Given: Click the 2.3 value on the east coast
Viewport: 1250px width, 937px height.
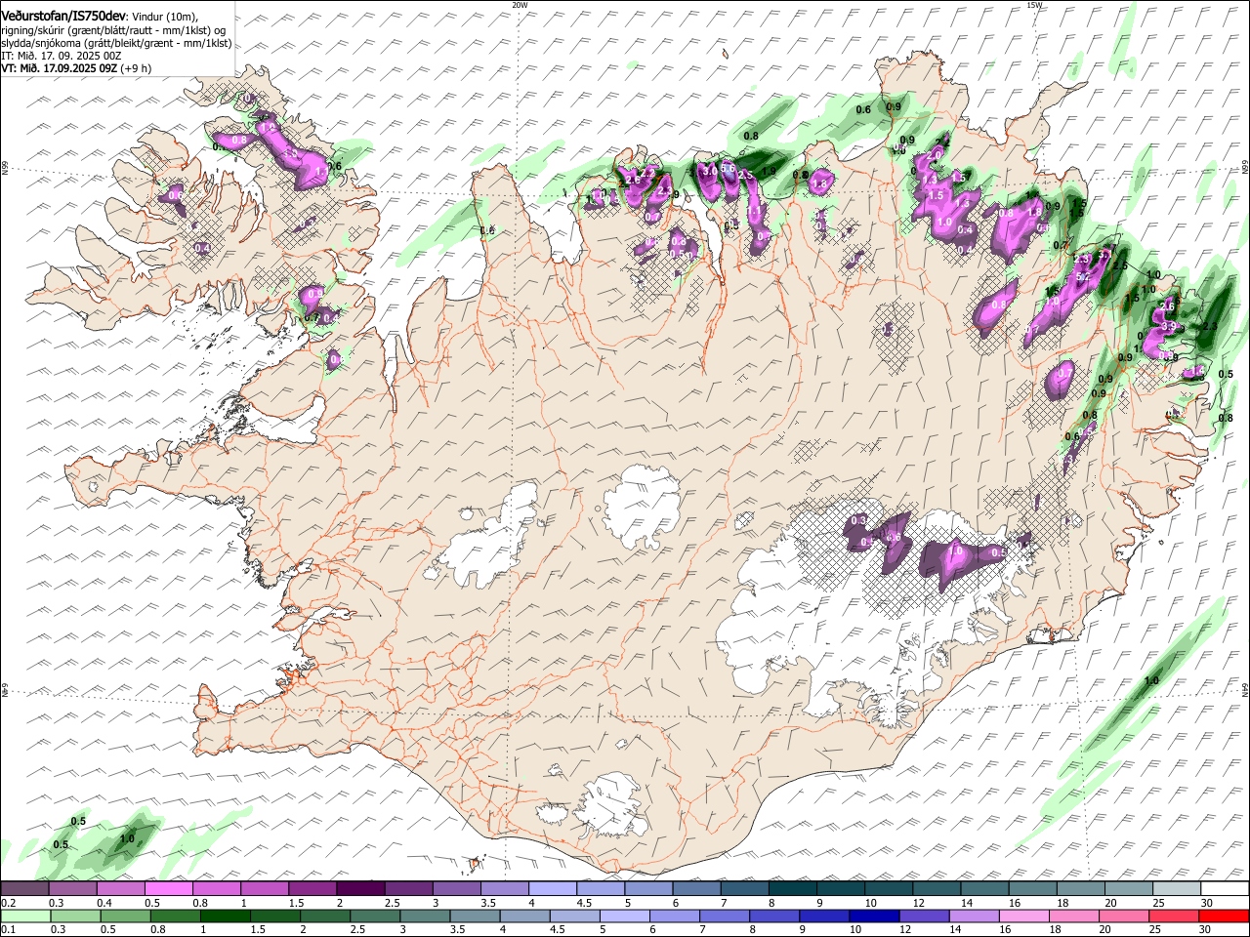Looking at the screenshot, I should pos(1210,326).
